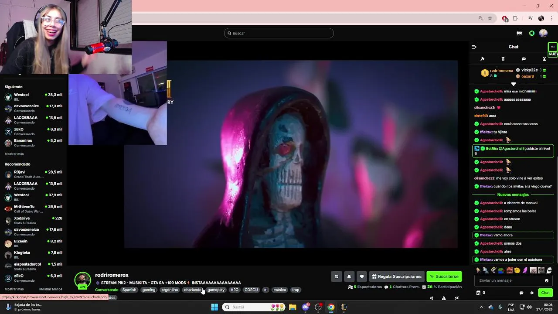
Task: Select the charlando tag
Action: coord(193,290)
